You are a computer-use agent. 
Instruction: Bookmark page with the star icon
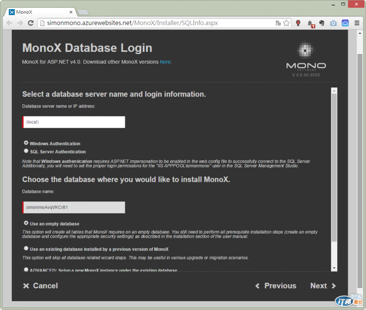click(286, 23)
